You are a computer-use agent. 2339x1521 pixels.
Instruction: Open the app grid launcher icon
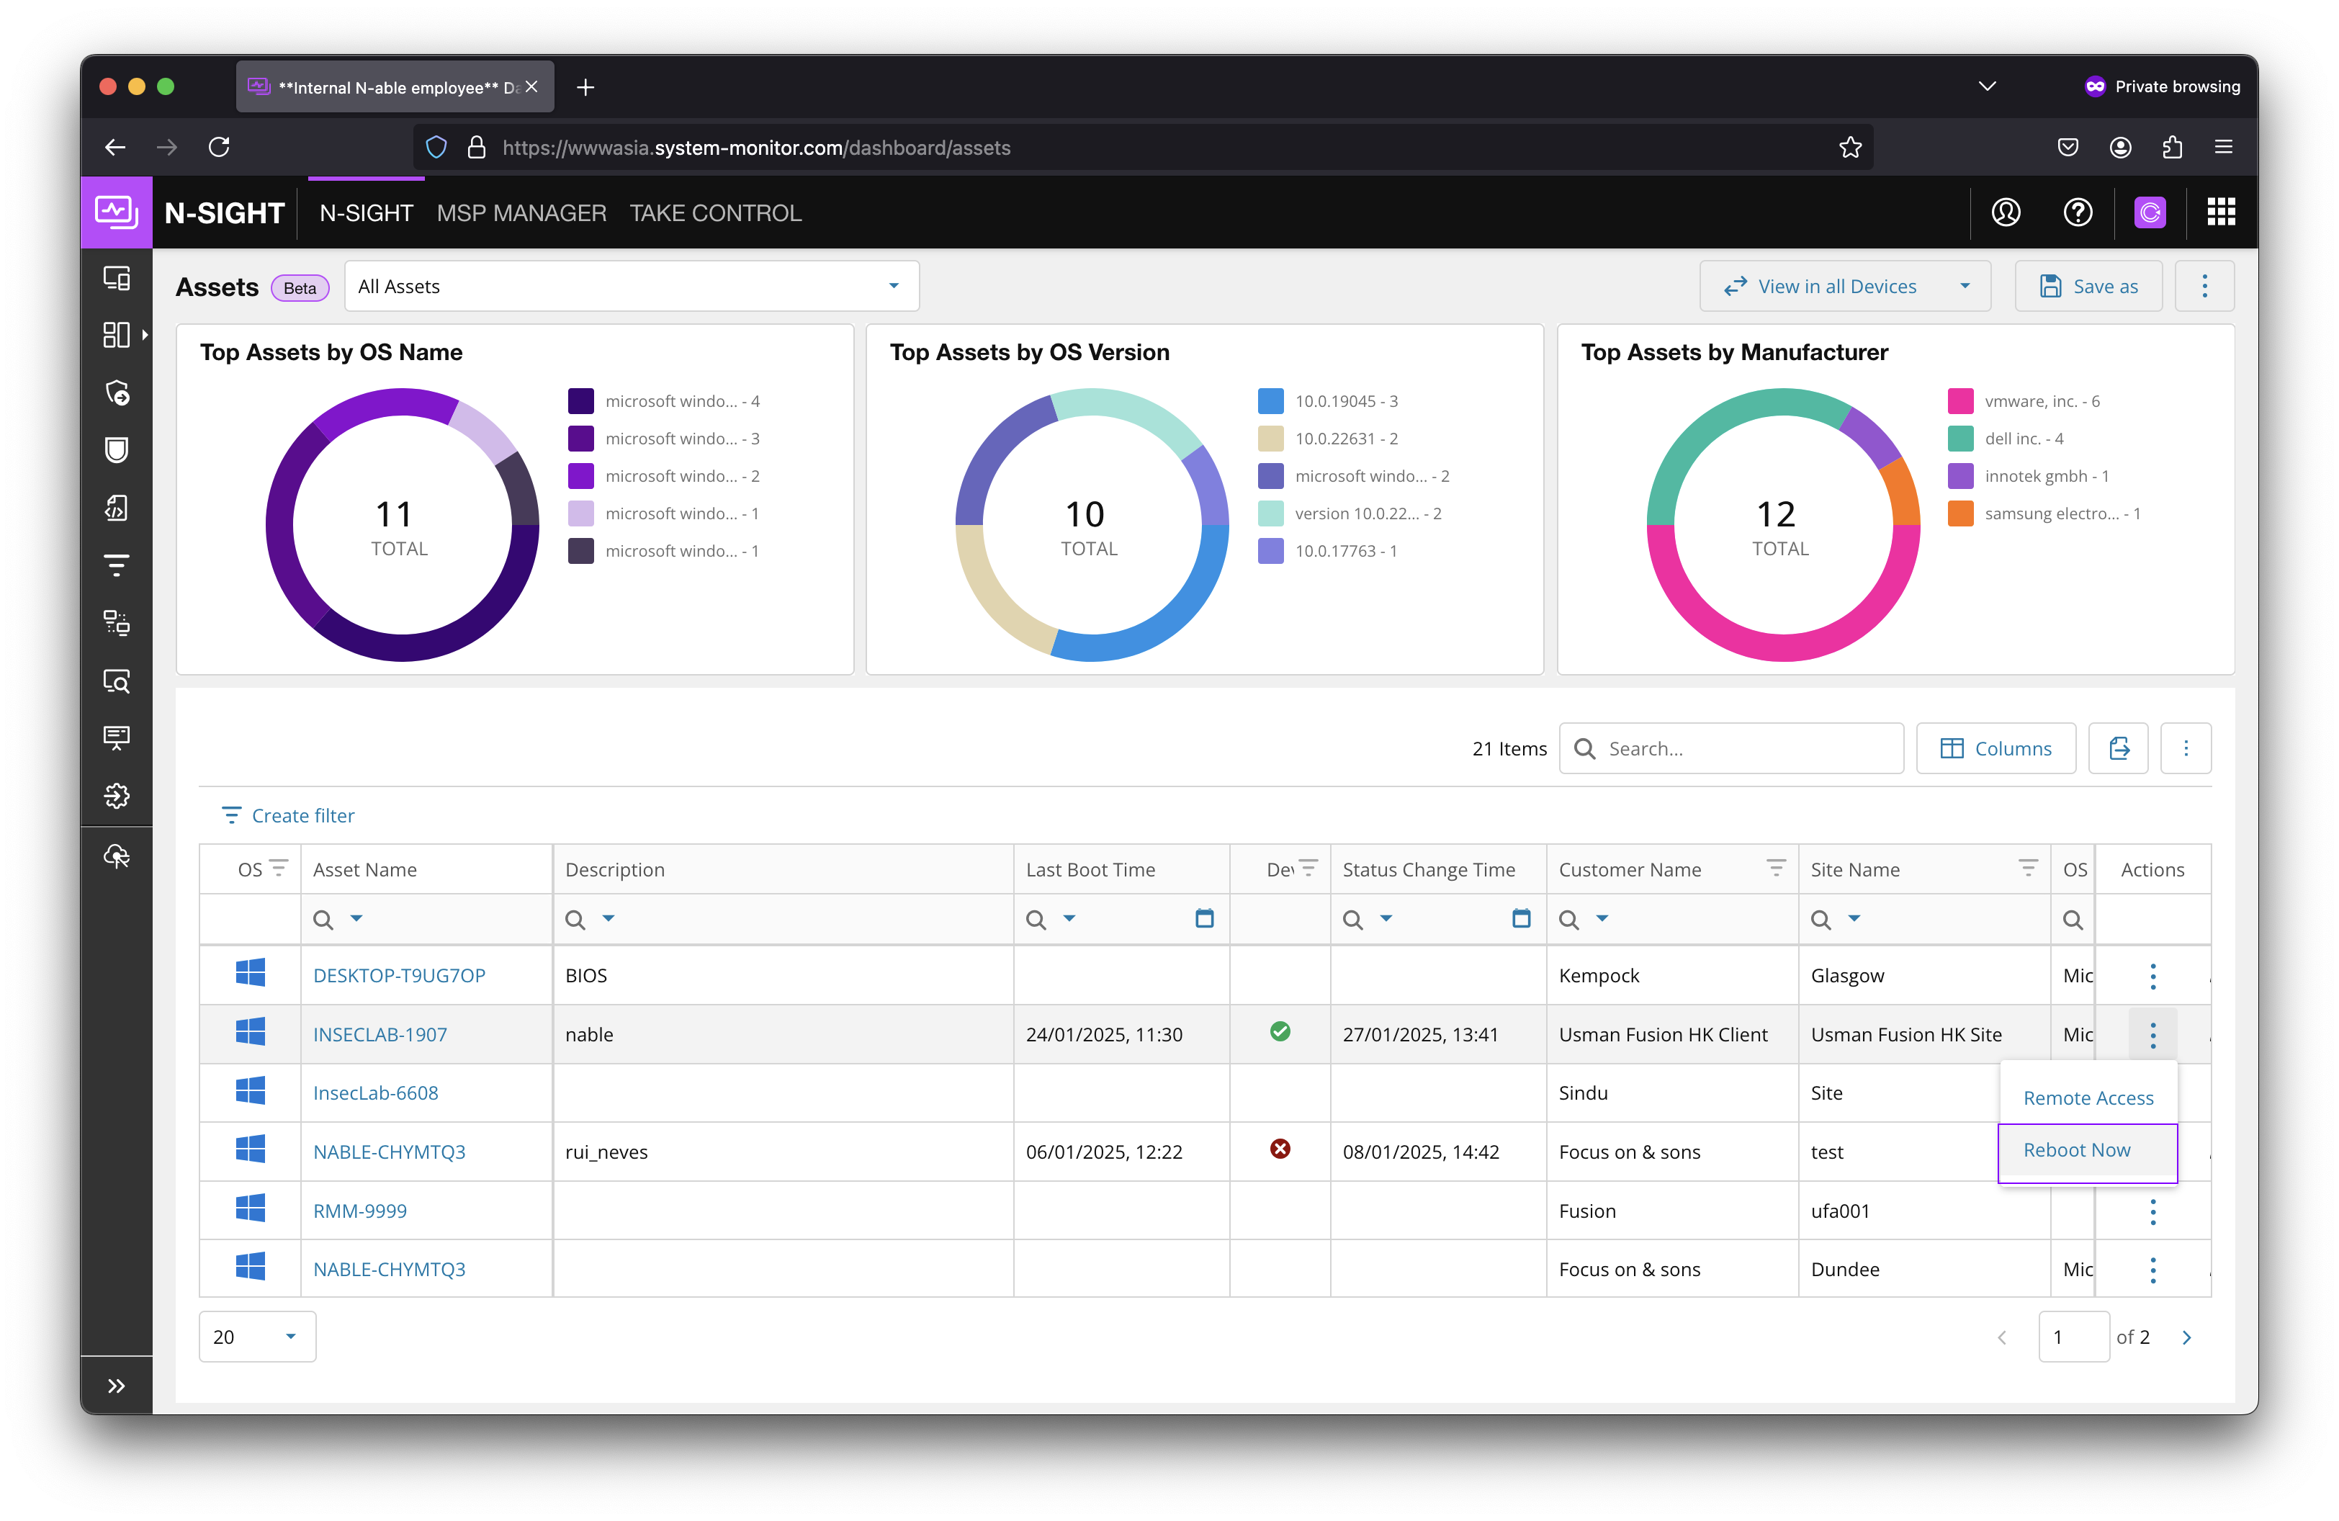coord(2222,212)
